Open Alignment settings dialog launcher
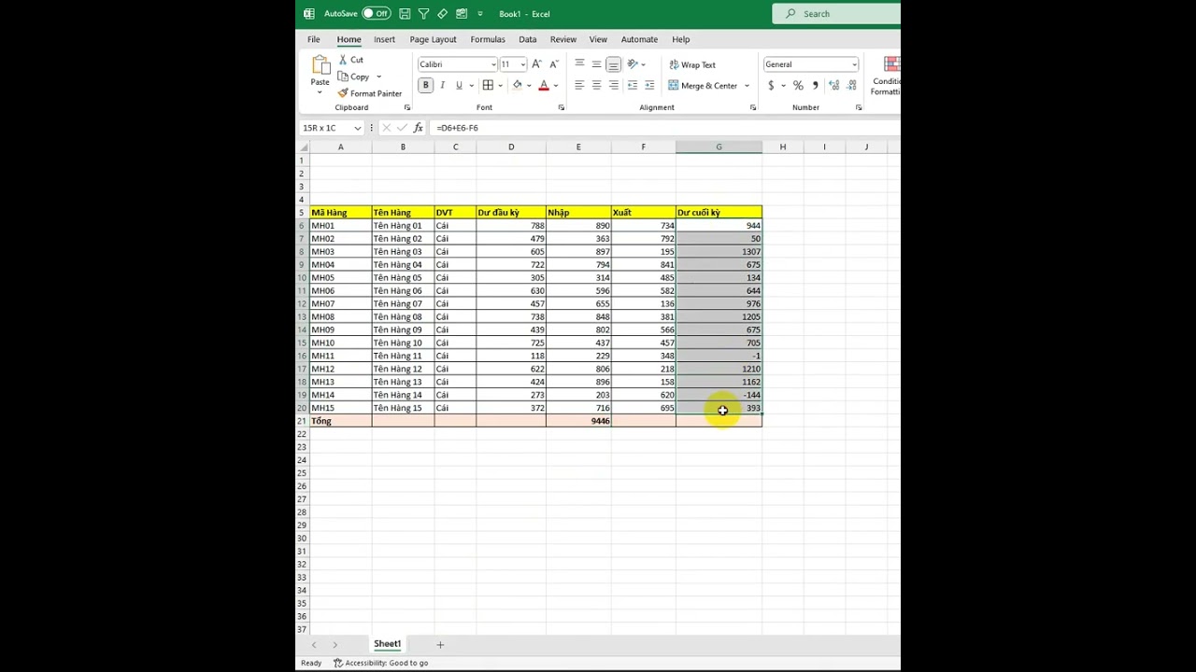The width and height of the screenshot is (1196, 672). pos(753,107)
